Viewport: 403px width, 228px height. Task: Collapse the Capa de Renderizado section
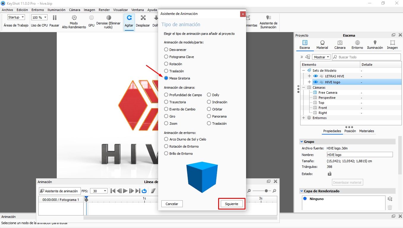click(x=301, y=191)
